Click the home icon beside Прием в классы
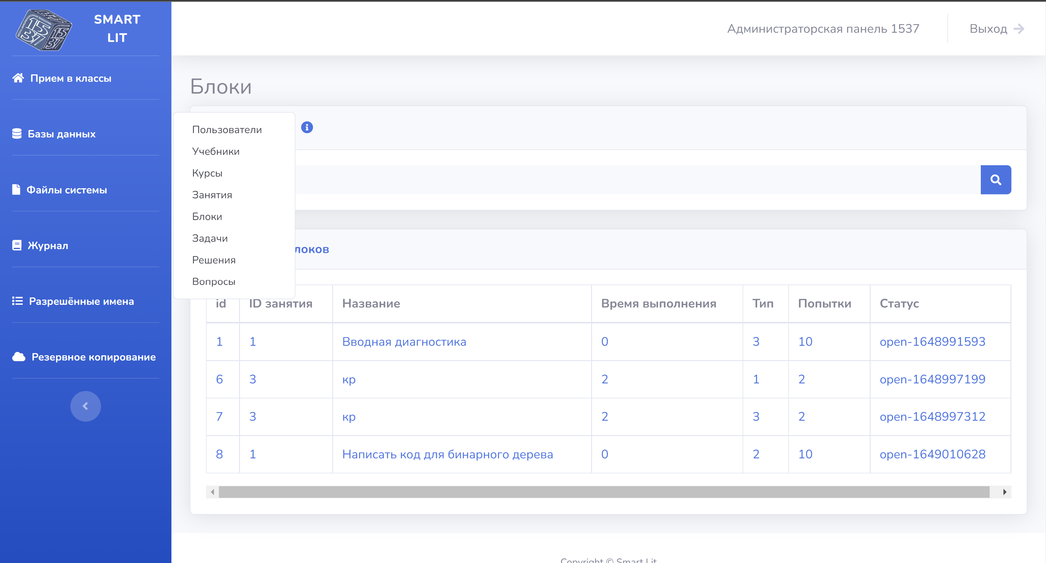1046x563 pixels. pyautogui.click(x=18, y=78)
